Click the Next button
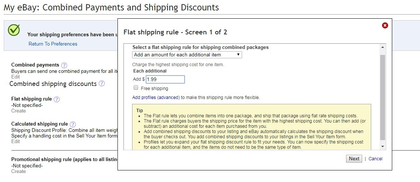420x182 pixels. pos(354,158)
